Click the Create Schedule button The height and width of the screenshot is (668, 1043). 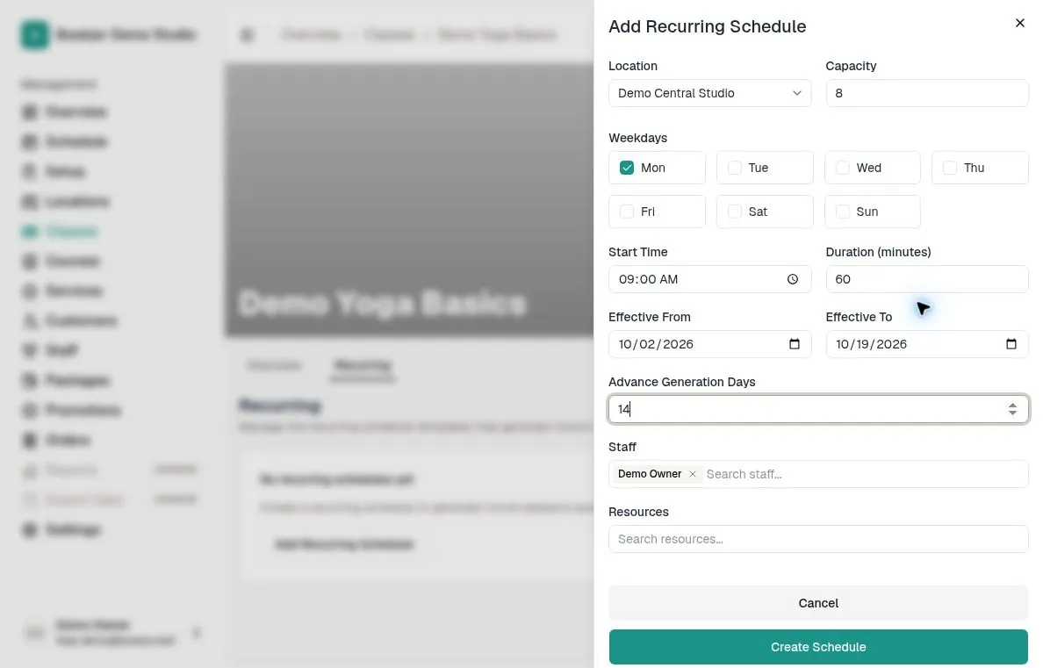[x=818, y=647]
